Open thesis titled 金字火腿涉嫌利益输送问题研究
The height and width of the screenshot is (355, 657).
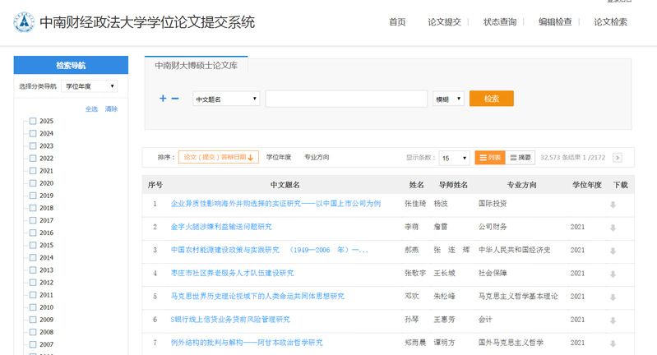point(221,227)
